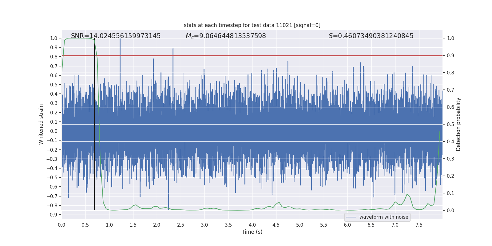
Task: Click the plot title for test data 11021
Action: coord(252,25)
